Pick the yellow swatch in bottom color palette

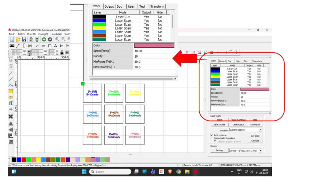[38, 160]
